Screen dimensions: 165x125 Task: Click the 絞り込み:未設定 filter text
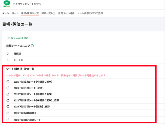pos(20,38)
